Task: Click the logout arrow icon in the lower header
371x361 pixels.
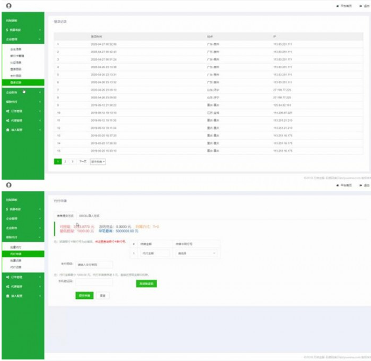Action: tap(360, 186)
